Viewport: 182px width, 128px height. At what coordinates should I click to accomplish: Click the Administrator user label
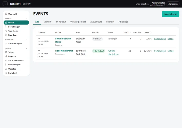(x=158, y=3)
